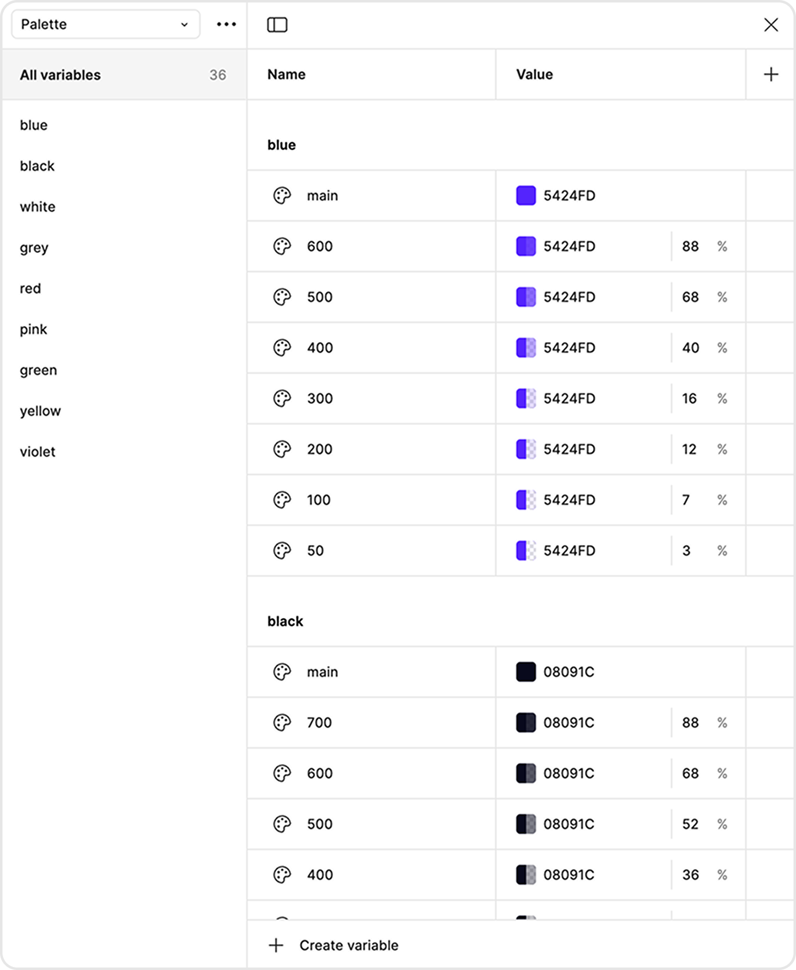Click the palette icon of blue 600
Image resolution: width=796 pixels, height=970 pixels.
click(x=282, y=246)
